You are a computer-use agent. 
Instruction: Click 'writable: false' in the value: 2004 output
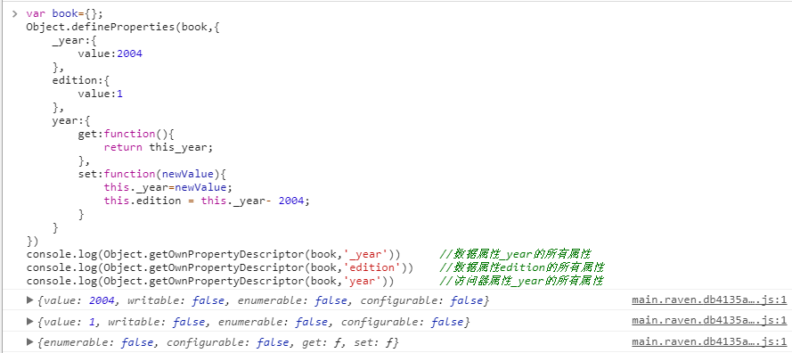point(176,300)
